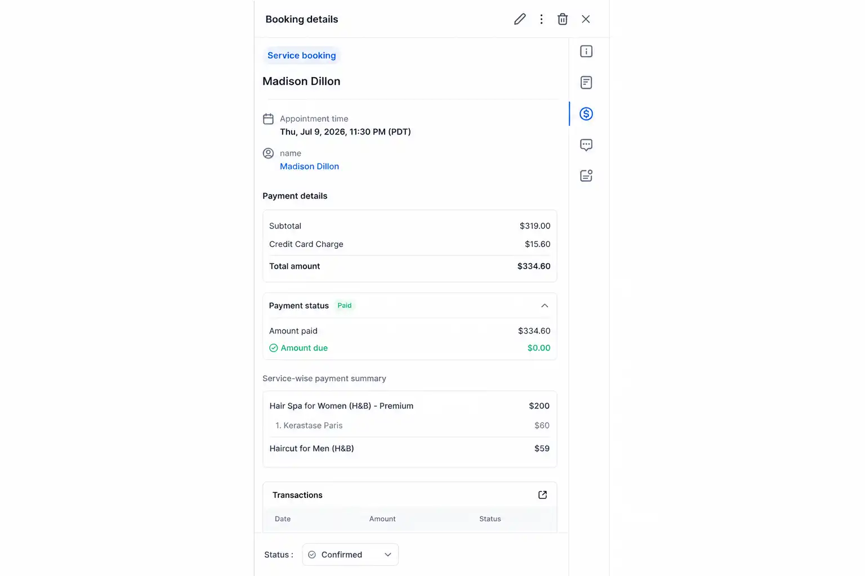The image size is (865, 576).
Task: Open the chat messages sidebar icon
Action: 586,145
